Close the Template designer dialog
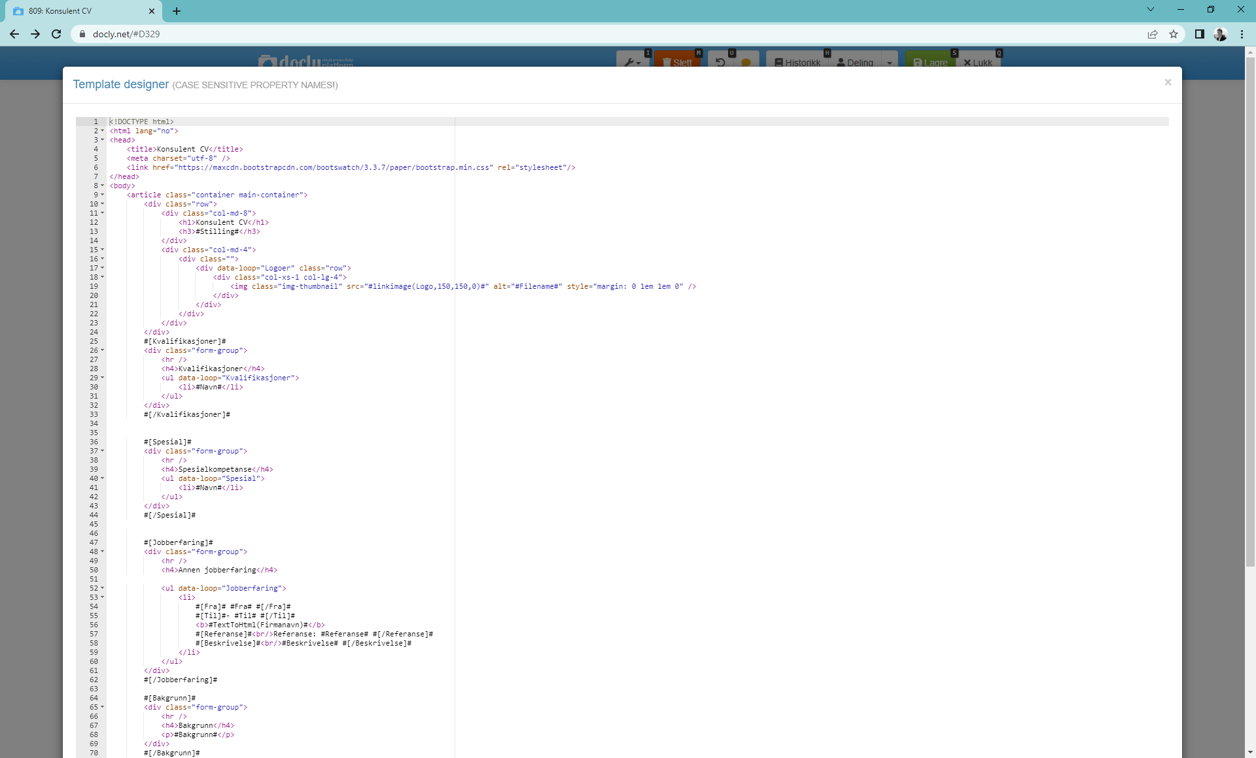The image size is (1256, 758). click(x=1168, y=82)
